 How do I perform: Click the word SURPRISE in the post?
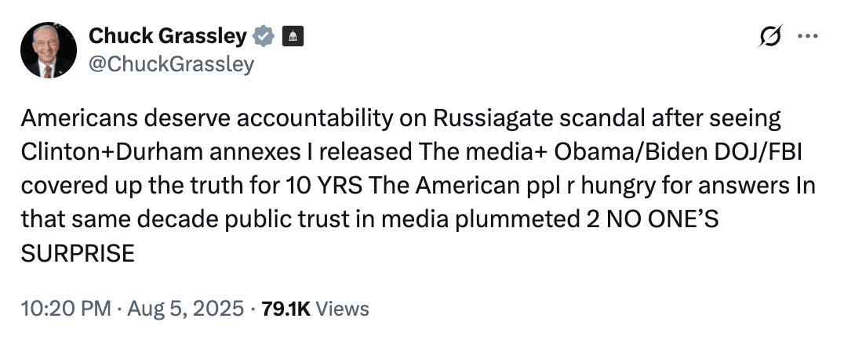click(x=78, y=253)
